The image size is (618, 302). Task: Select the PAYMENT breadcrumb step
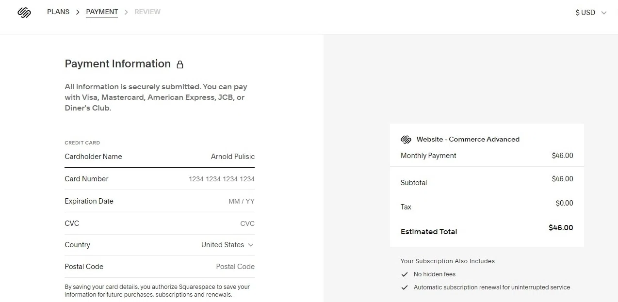102,12
